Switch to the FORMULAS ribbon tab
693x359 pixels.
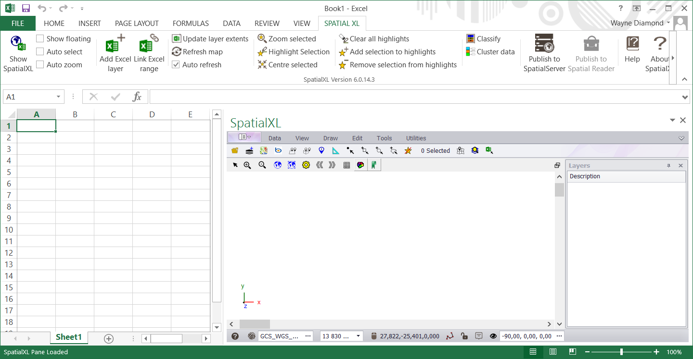pyautogui.click(x=191, y=23)
